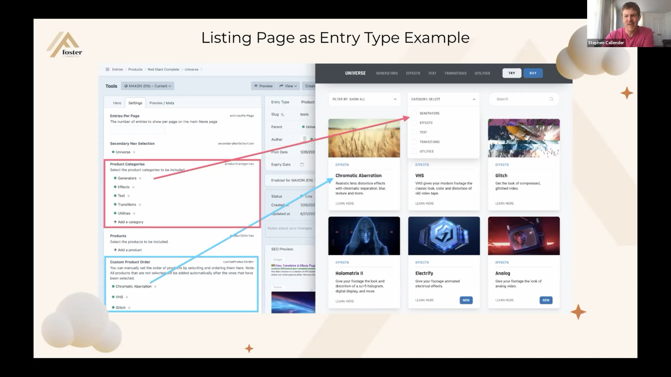This screenshot has width=671, height=377.
Task: Click Add a product
Action: pyautogui.click(x=128, y=250)
